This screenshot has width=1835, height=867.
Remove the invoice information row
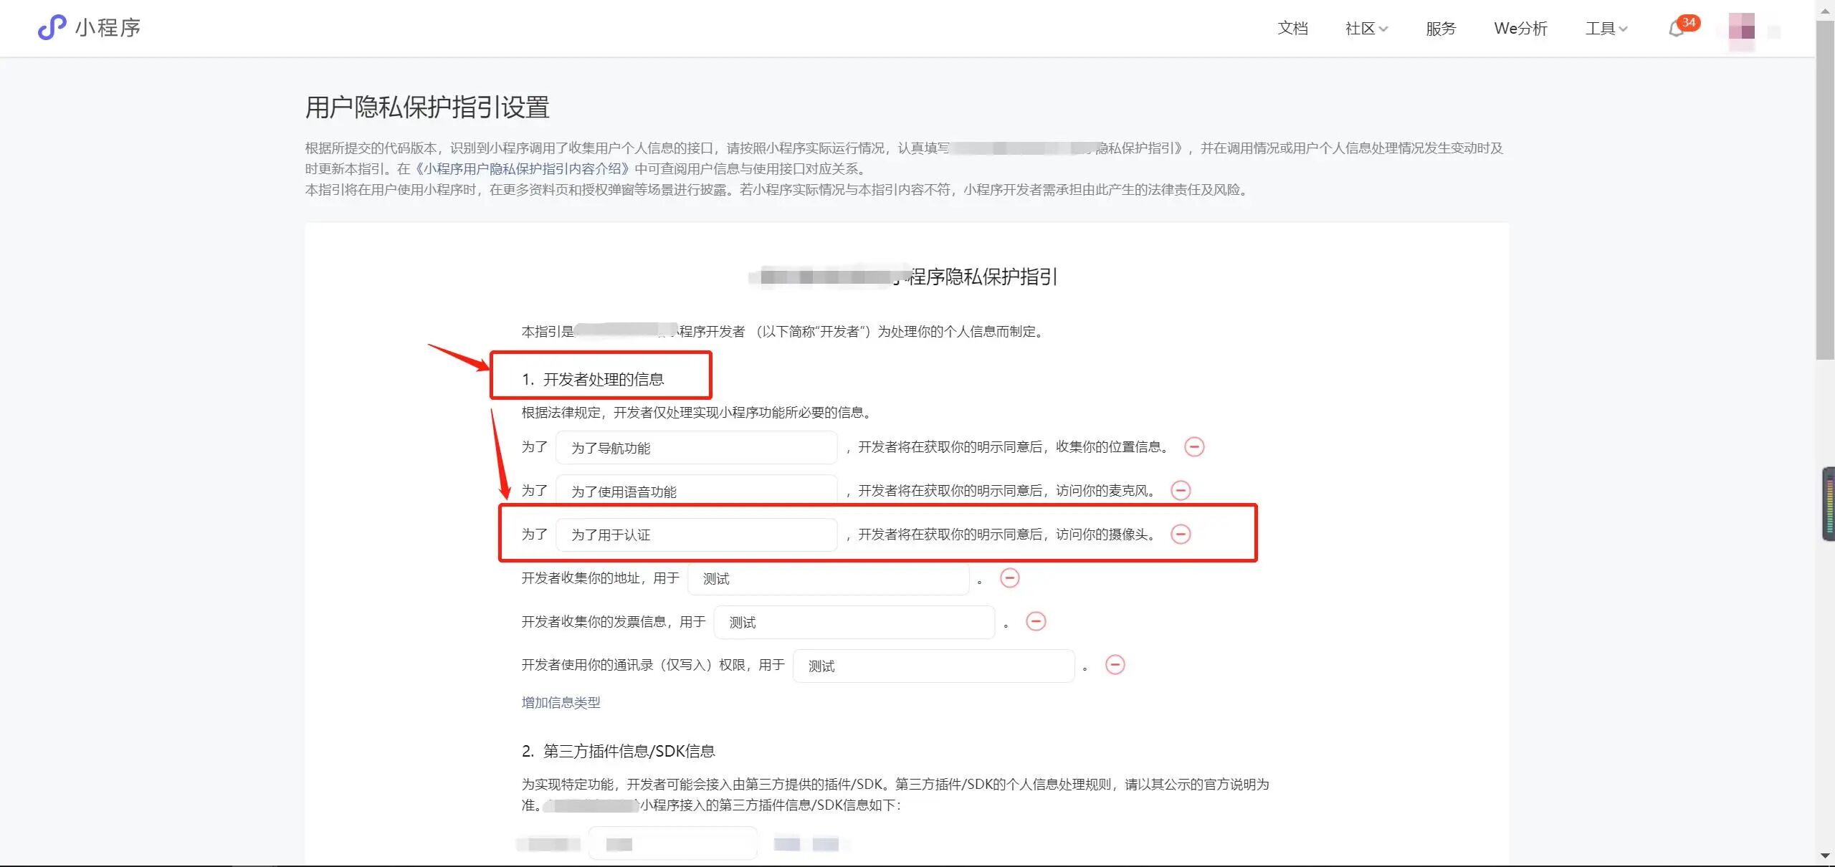(1036, 622)
